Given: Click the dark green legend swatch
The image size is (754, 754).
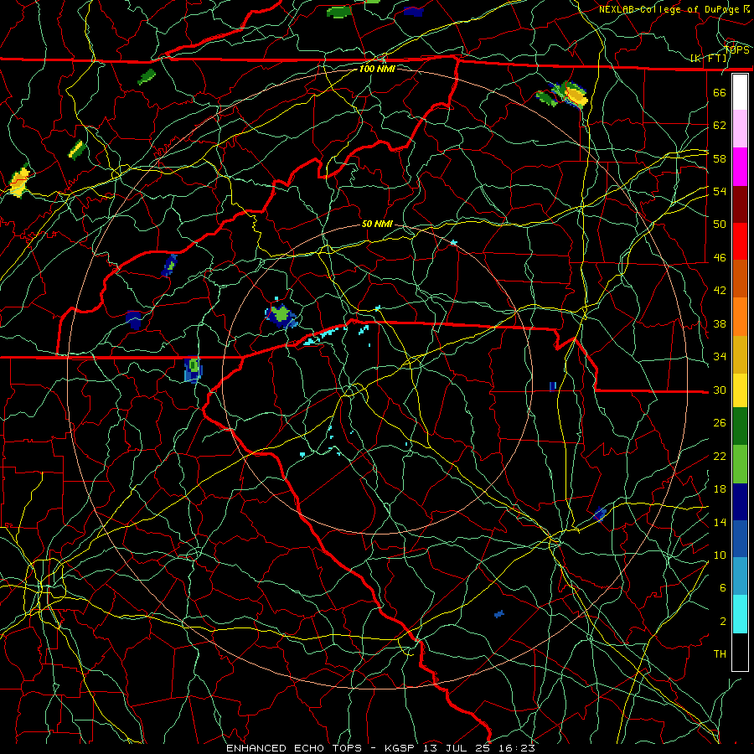Looking at the screenshot, I should click(740, 426).
